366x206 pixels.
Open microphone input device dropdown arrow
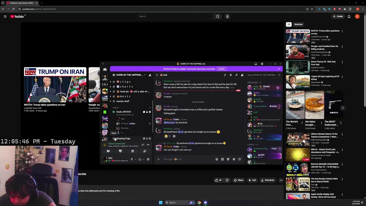(x=135, y=159)
